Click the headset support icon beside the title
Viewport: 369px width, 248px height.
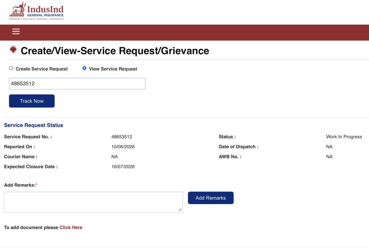click(x=13, y=49)
